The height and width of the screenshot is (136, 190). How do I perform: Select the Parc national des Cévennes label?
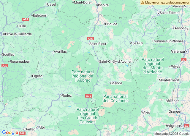pyautogui.click(x=115, y=98)
